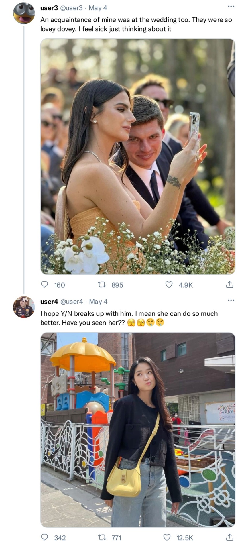Reply to user4's tweet
The image size is (248, 550).
pyautogui.click(x=44, y=537)
